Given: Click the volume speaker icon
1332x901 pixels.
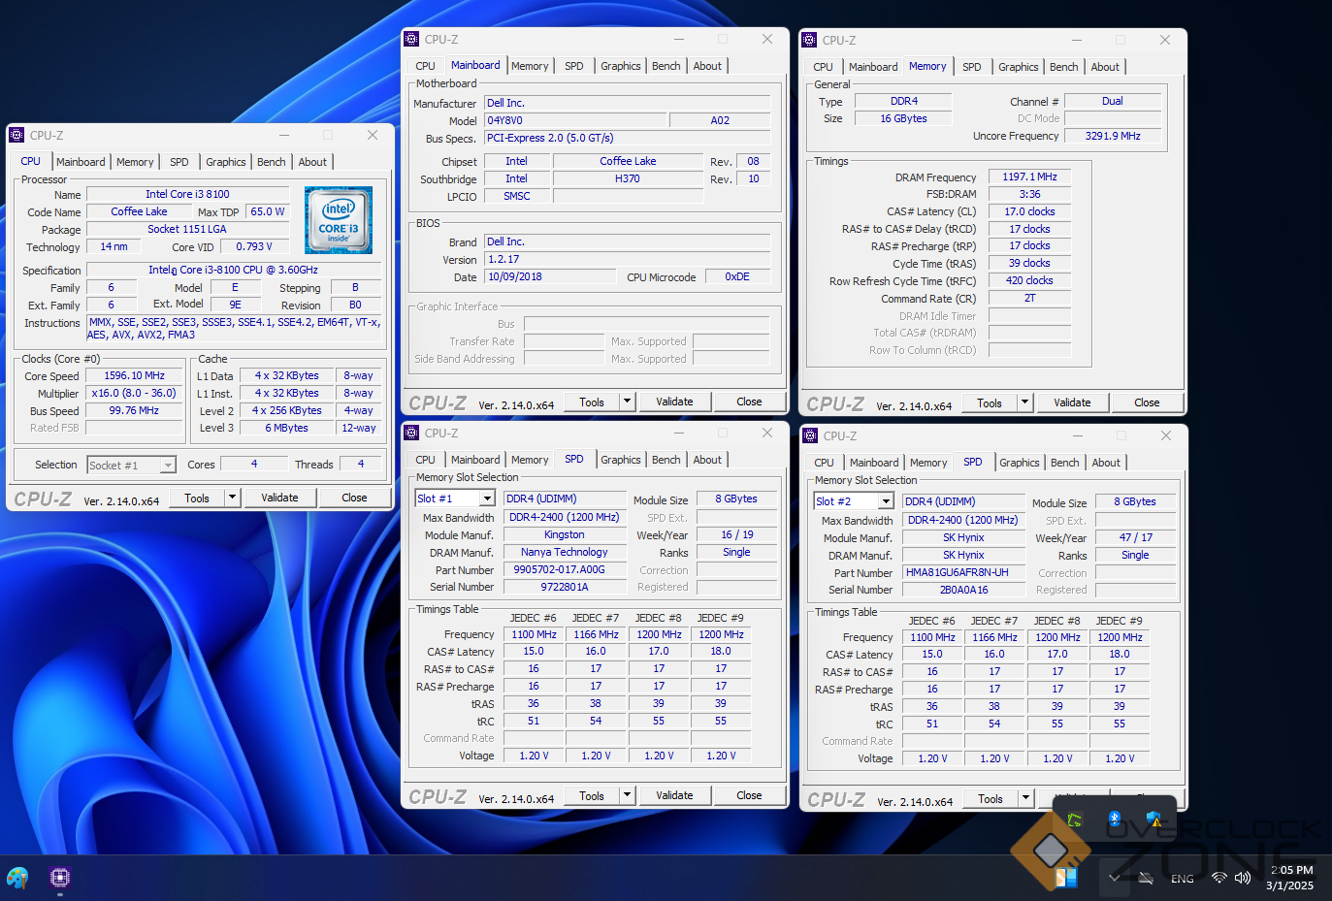Looking at the screenshot, I should [1243, 878].
